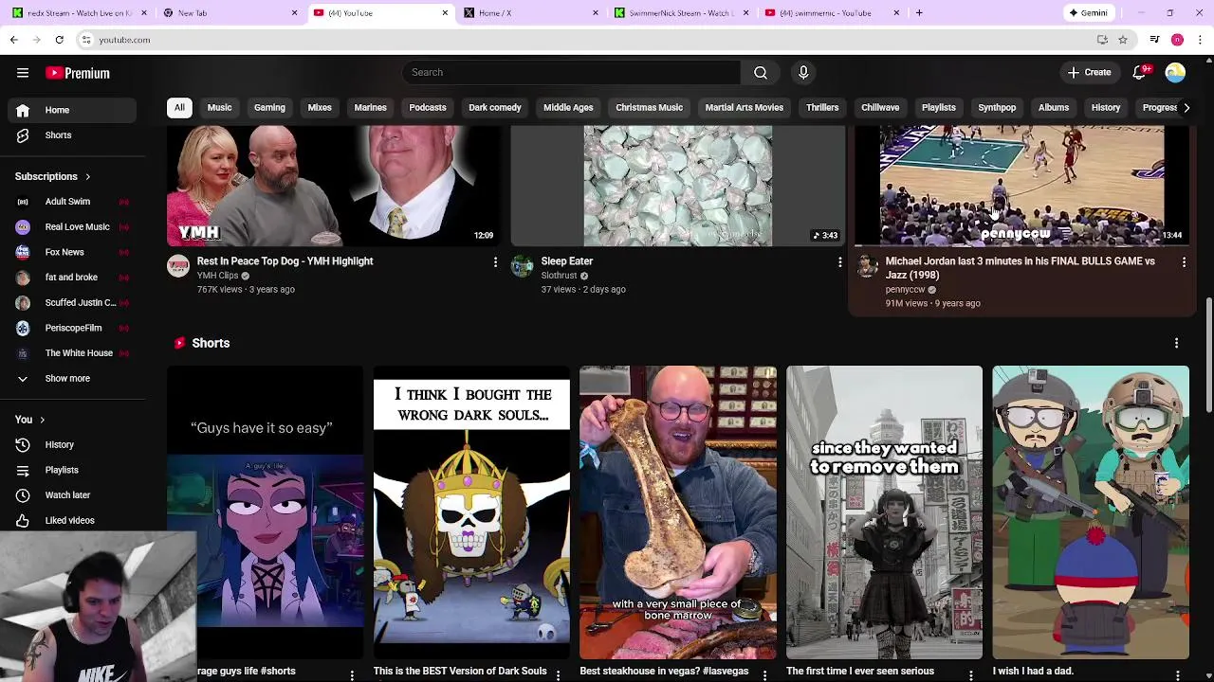1214x682 pixels.
Task: Open Shorts shelf options menu
Action: click(1176, 343)
